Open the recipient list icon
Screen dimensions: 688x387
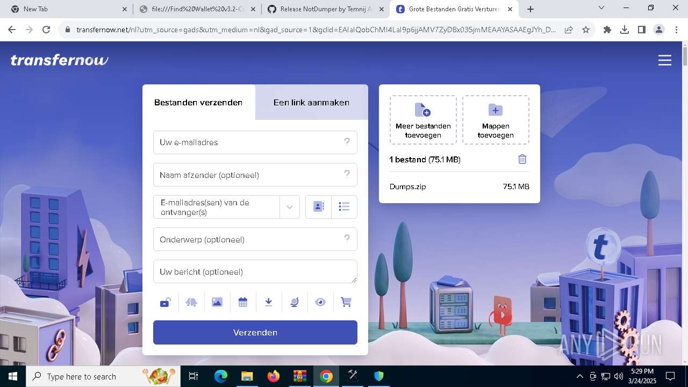pyautogui.click(x=345, y=206)
